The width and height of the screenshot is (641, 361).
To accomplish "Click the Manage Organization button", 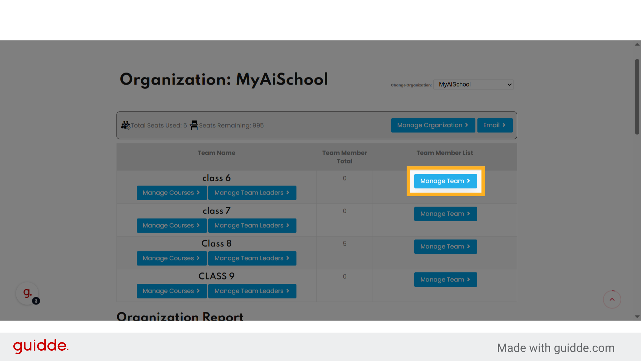I will [x=433, y=125].
